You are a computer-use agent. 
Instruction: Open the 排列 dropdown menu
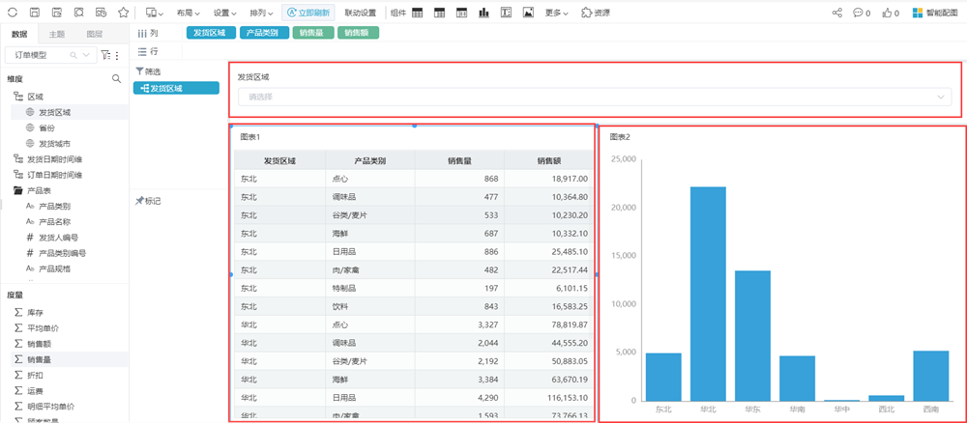(x=261, y=13)
